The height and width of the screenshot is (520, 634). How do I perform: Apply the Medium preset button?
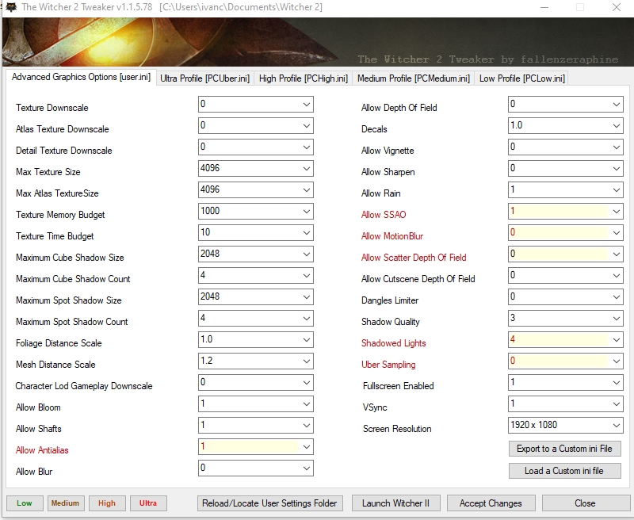pos(65,503)
